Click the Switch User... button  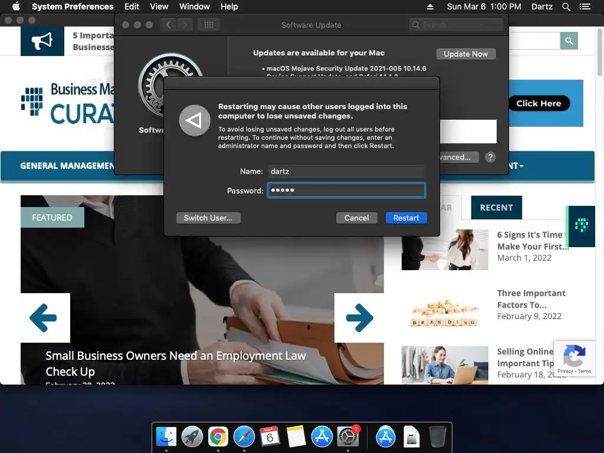(208, 218)
